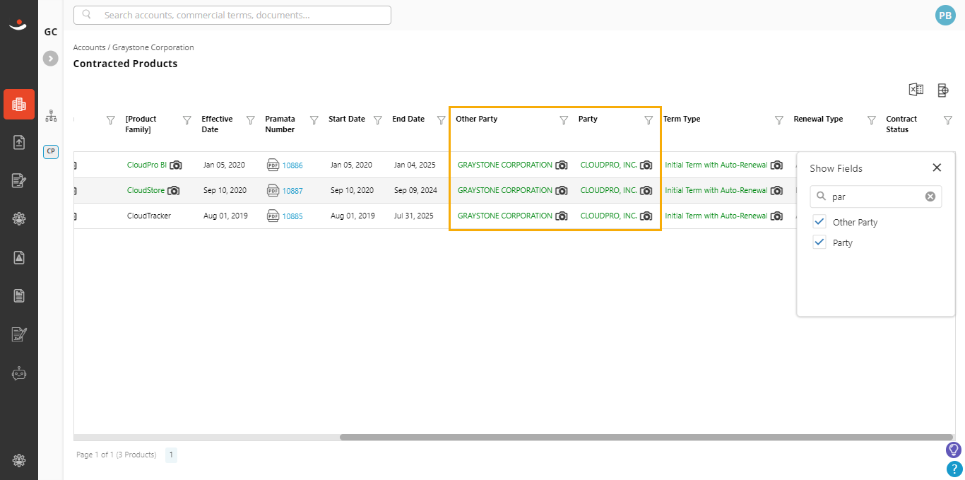Open Pramata number 10887 link
This screenshot has width=965, height=480.
click(292, 191)
